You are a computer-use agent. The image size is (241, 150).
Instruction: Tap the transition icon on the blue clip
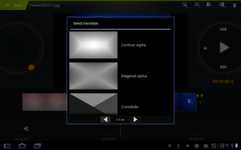(191, 102)
